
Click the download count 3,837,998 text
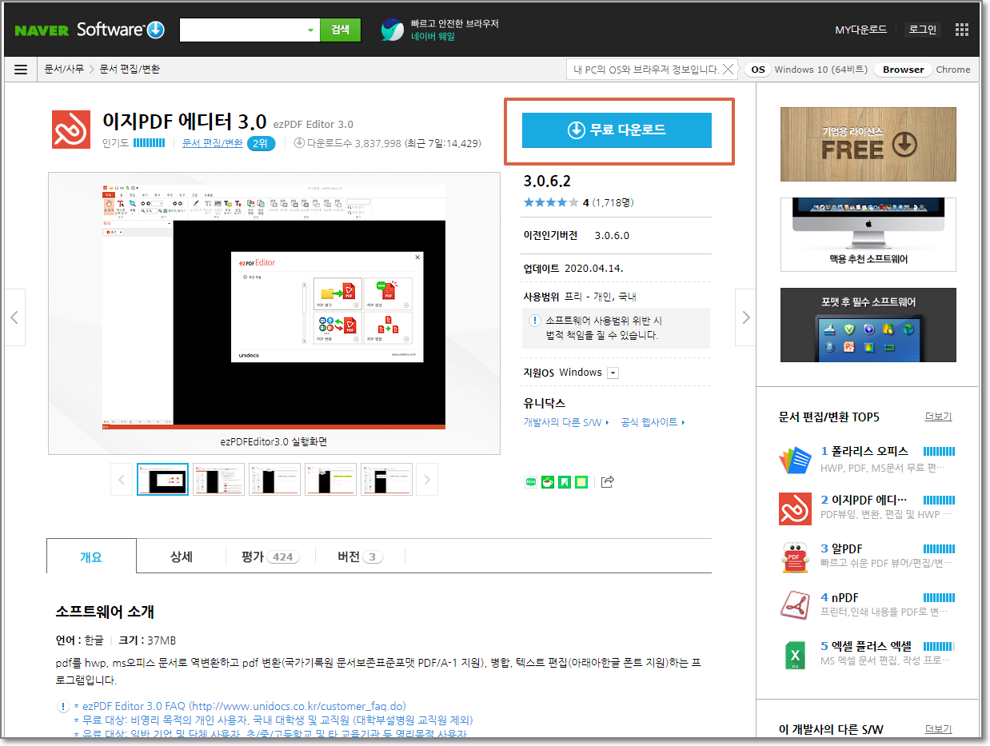tap(354, 143)
